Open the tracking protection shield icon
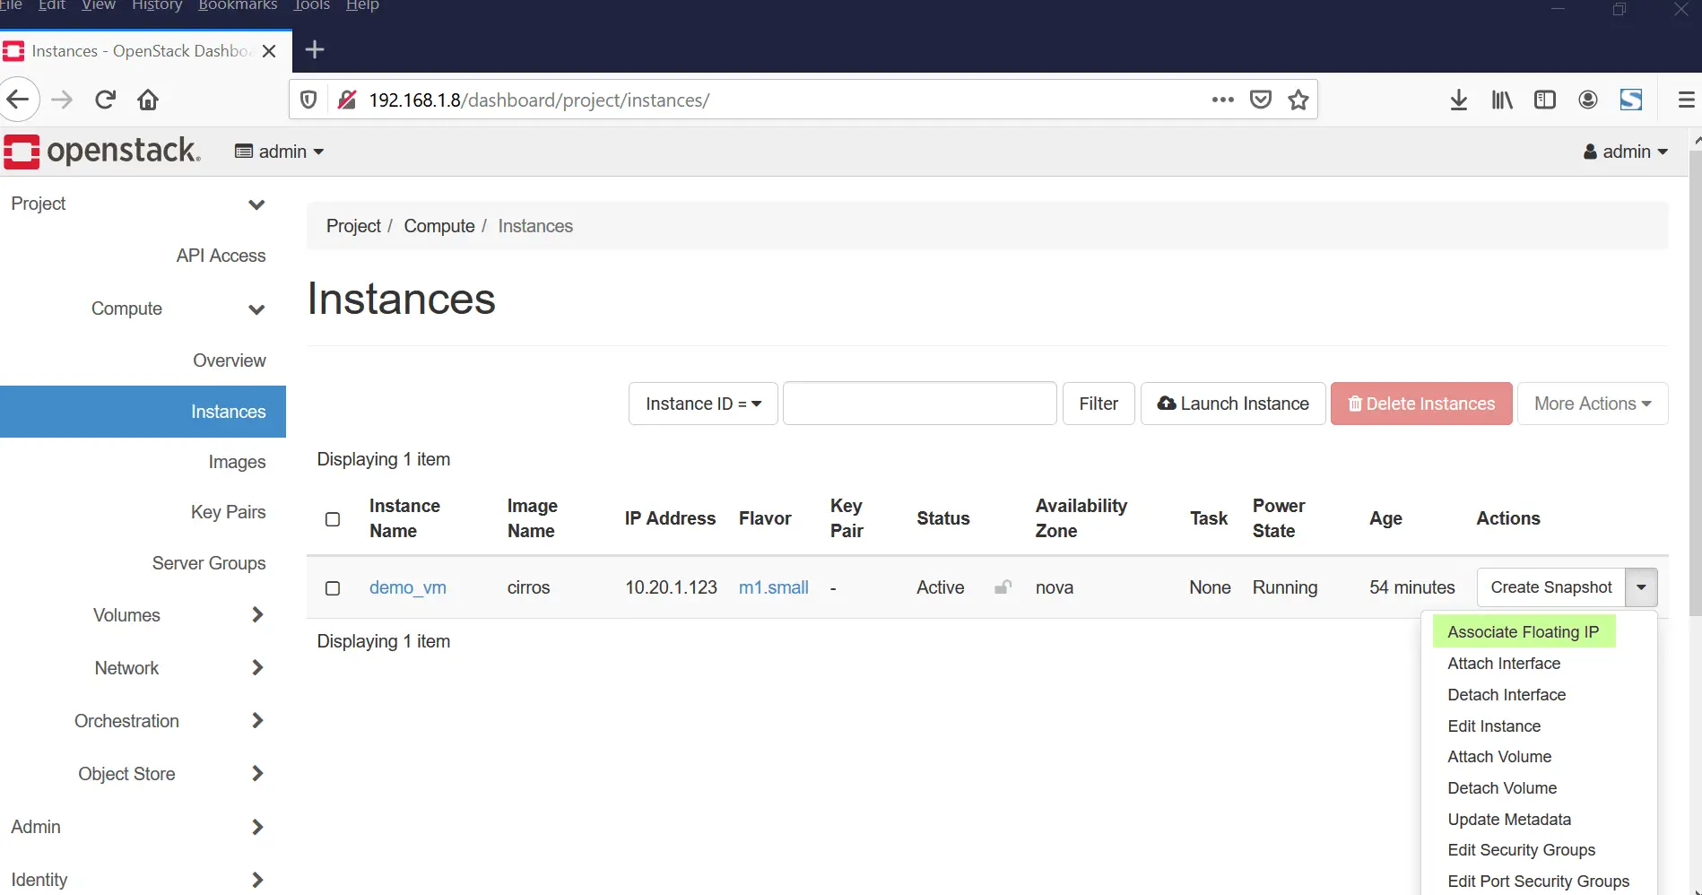This screenshot has height=895, width=1702. pyautogui.click(x=308, y=100)
